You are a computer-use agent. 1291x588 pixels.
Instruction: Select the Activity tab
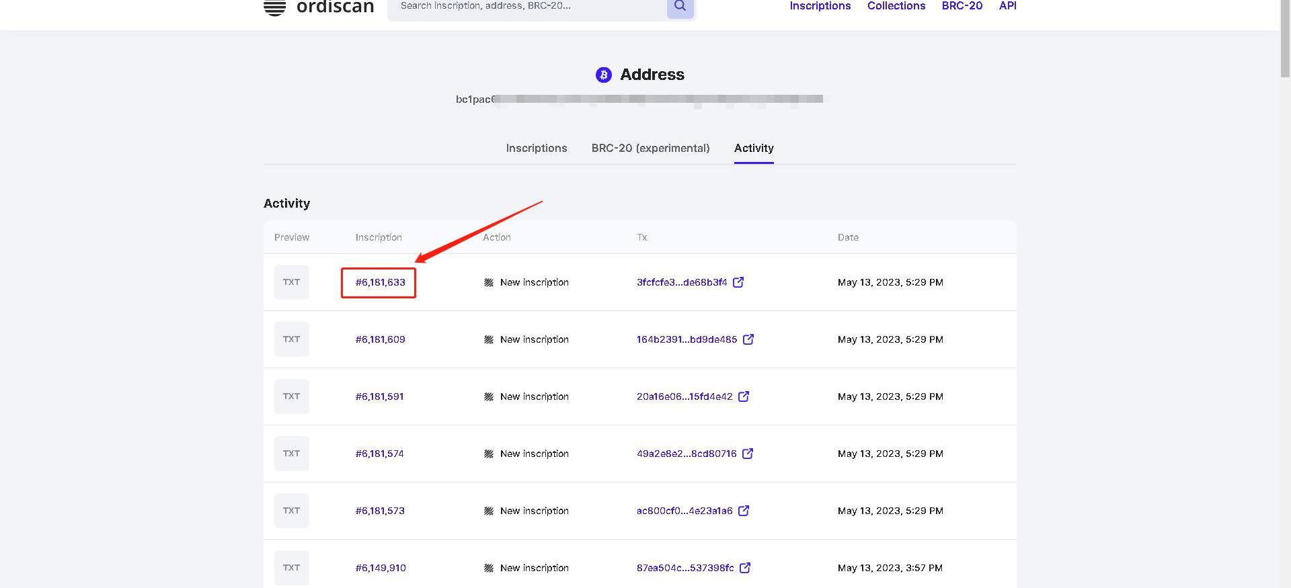754,148
